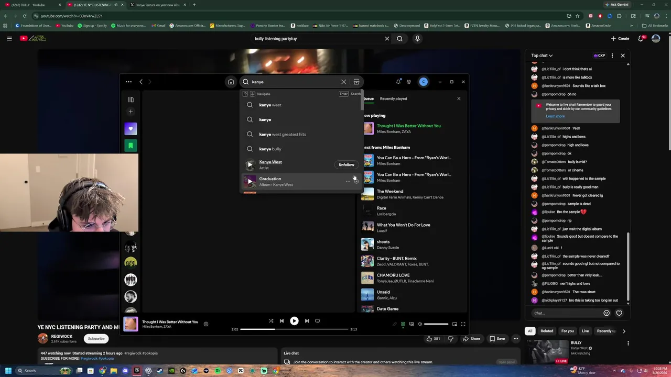Open YouTube Create button

(x=620, y=38)
